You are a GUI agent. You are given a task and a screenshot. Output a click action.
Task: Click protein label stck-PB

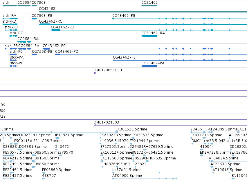(x=11, y=46)
